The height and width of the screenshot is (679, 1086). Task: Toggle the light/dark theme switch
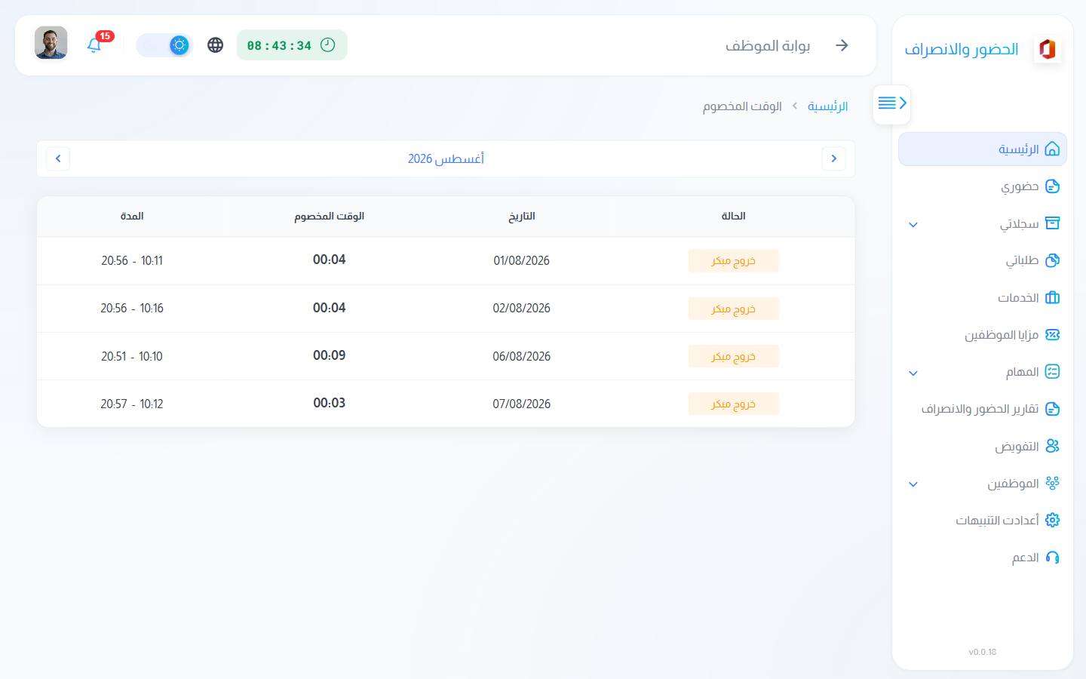coord(164,45)
